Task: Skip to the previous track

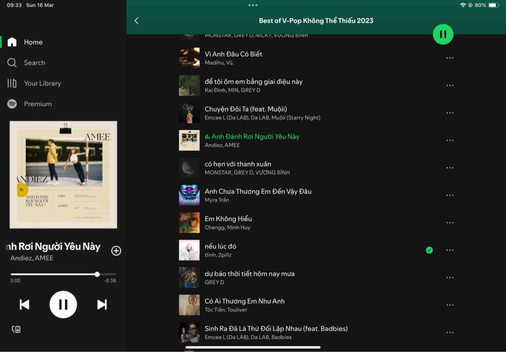Action: [24, 304]
